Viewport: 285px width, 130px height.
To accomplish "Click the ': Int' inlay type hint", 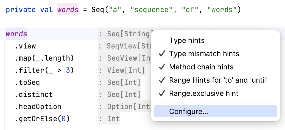I will click(x=109, y=119).
